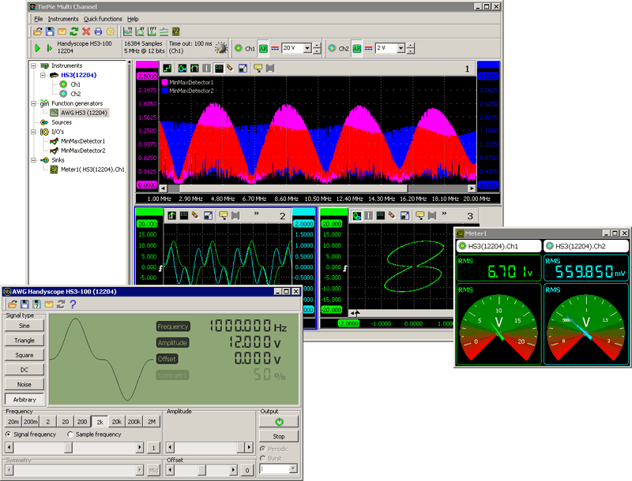The height and width of the screenshot is (481, 632).
Task: Click the one-shot measurement arrow icon
Action: tap(49, 48)
